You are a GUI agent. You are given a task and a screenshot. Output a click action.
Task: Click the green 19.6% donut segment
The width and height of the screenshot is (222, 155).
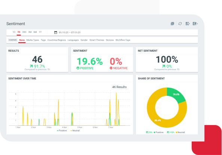176,94
